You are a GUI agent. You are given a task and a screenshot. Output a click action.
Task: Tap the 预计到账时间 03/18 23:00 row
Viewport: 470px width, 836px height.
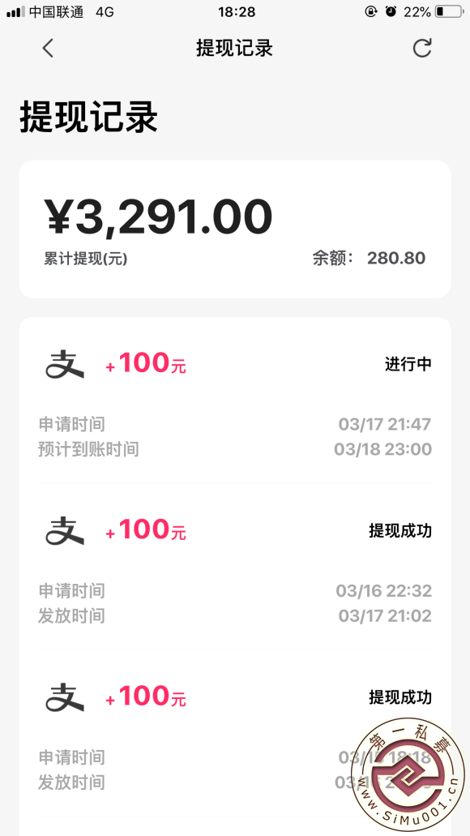[x=235, y=449]
